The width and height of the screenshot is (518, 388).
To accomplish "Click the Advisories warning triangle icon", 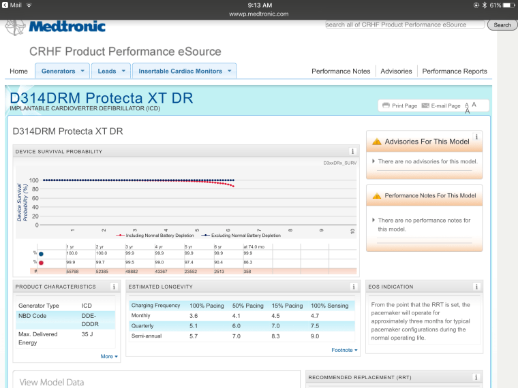I will tap(377, 142).
